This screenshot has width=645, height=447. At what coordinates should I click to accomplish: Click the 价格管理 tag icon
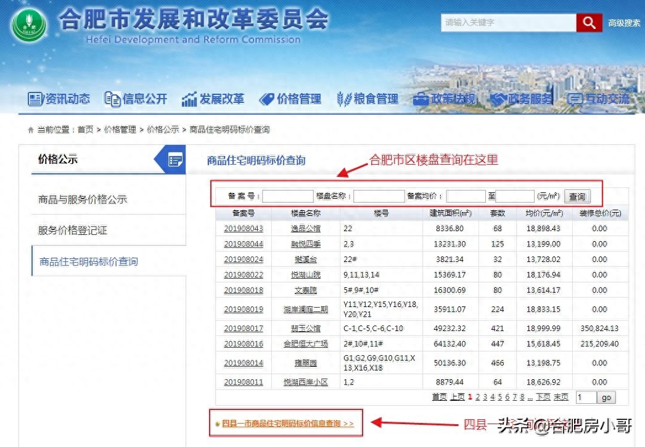click(x=266, y=99)
